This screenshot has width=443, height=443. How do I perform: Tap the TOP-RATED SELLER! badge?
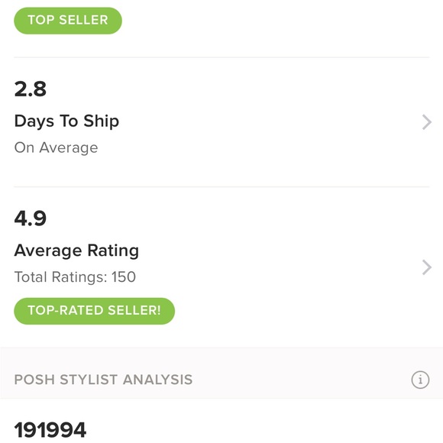point(95,311)
